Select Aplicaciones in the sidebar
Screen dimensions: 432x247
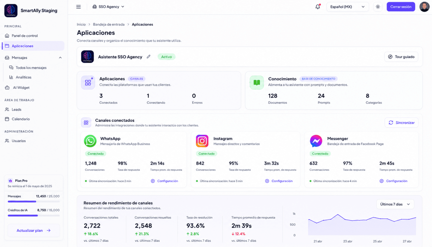pyautogui.click(x=33, y=46)
